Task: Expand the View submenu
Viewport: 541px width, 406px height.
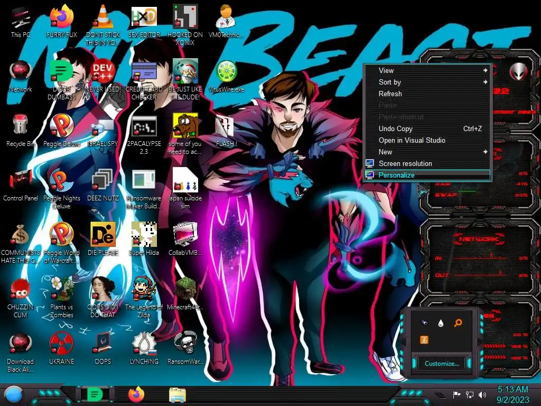Action: coord(428,70)
